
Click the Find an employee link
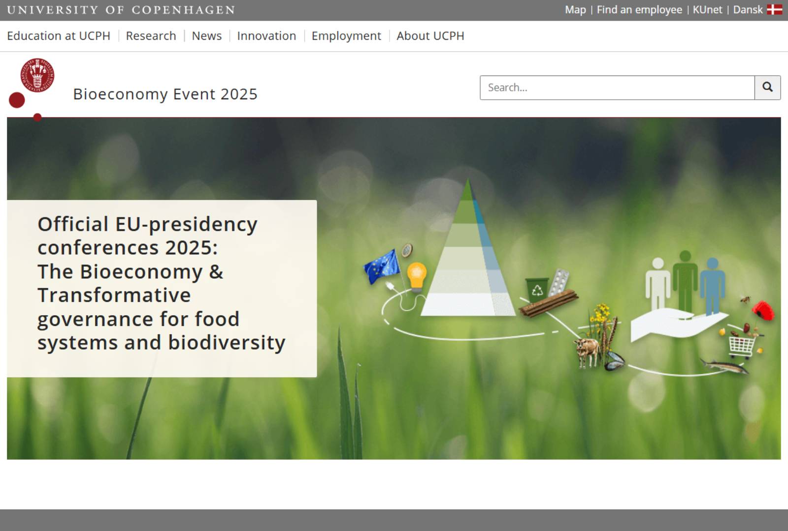[639, 10]
